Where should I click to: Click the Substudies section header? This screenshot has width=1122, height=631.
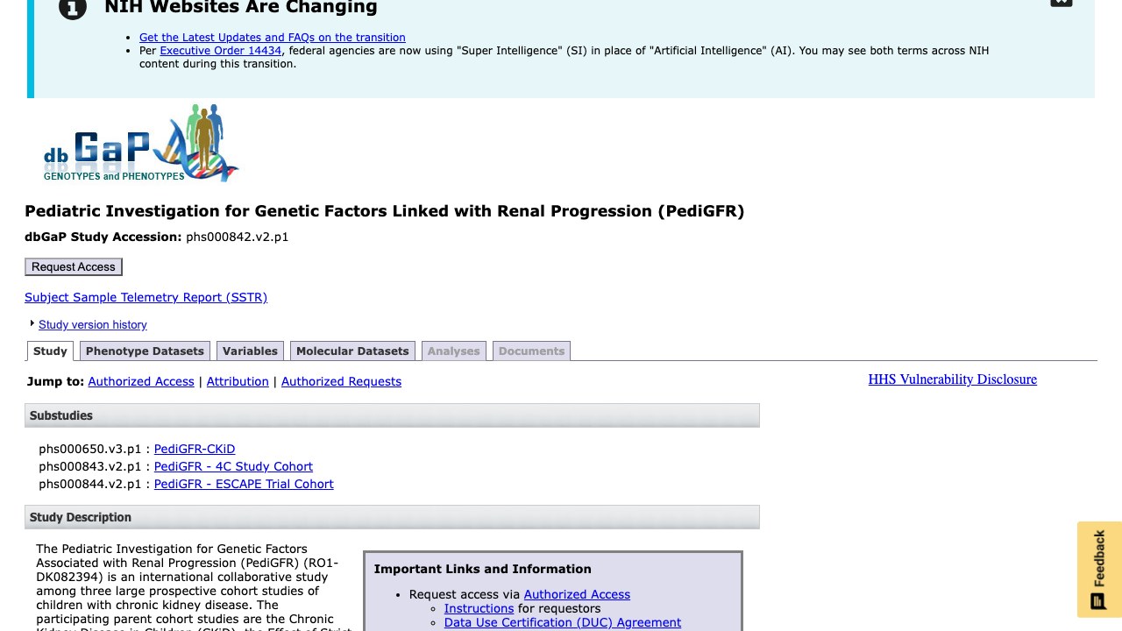392,415
